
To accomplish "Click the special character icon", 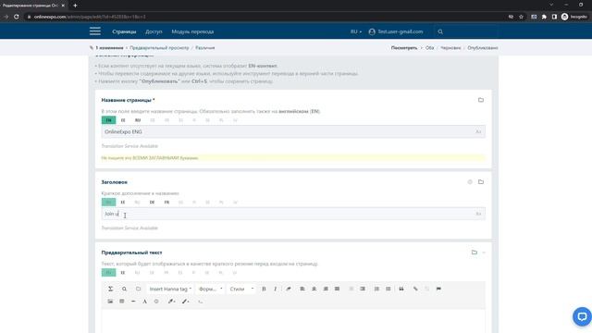I will [144, 302].
